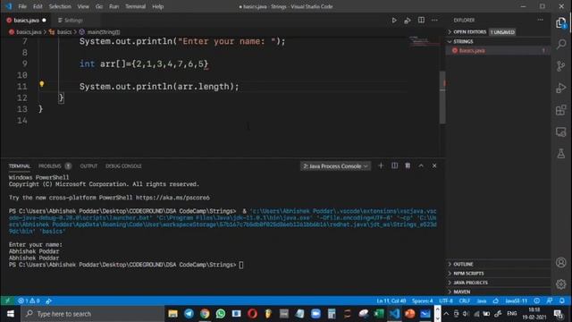Maximize the terminal panel size
This screenshot has height=322, width=572.
click(x=421, y=165)
